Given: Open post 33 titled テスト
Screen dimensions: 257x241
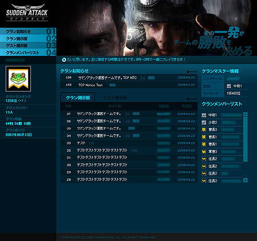Looking at the screenshot, I should pyautogui.click(x=81, y=143).
